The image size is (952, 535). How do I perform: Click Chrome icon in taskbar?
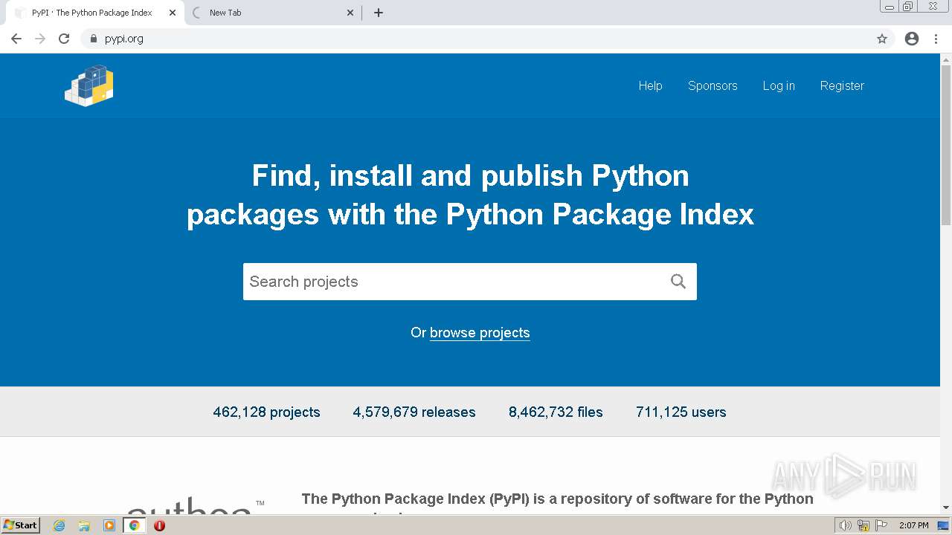(135, 525)
